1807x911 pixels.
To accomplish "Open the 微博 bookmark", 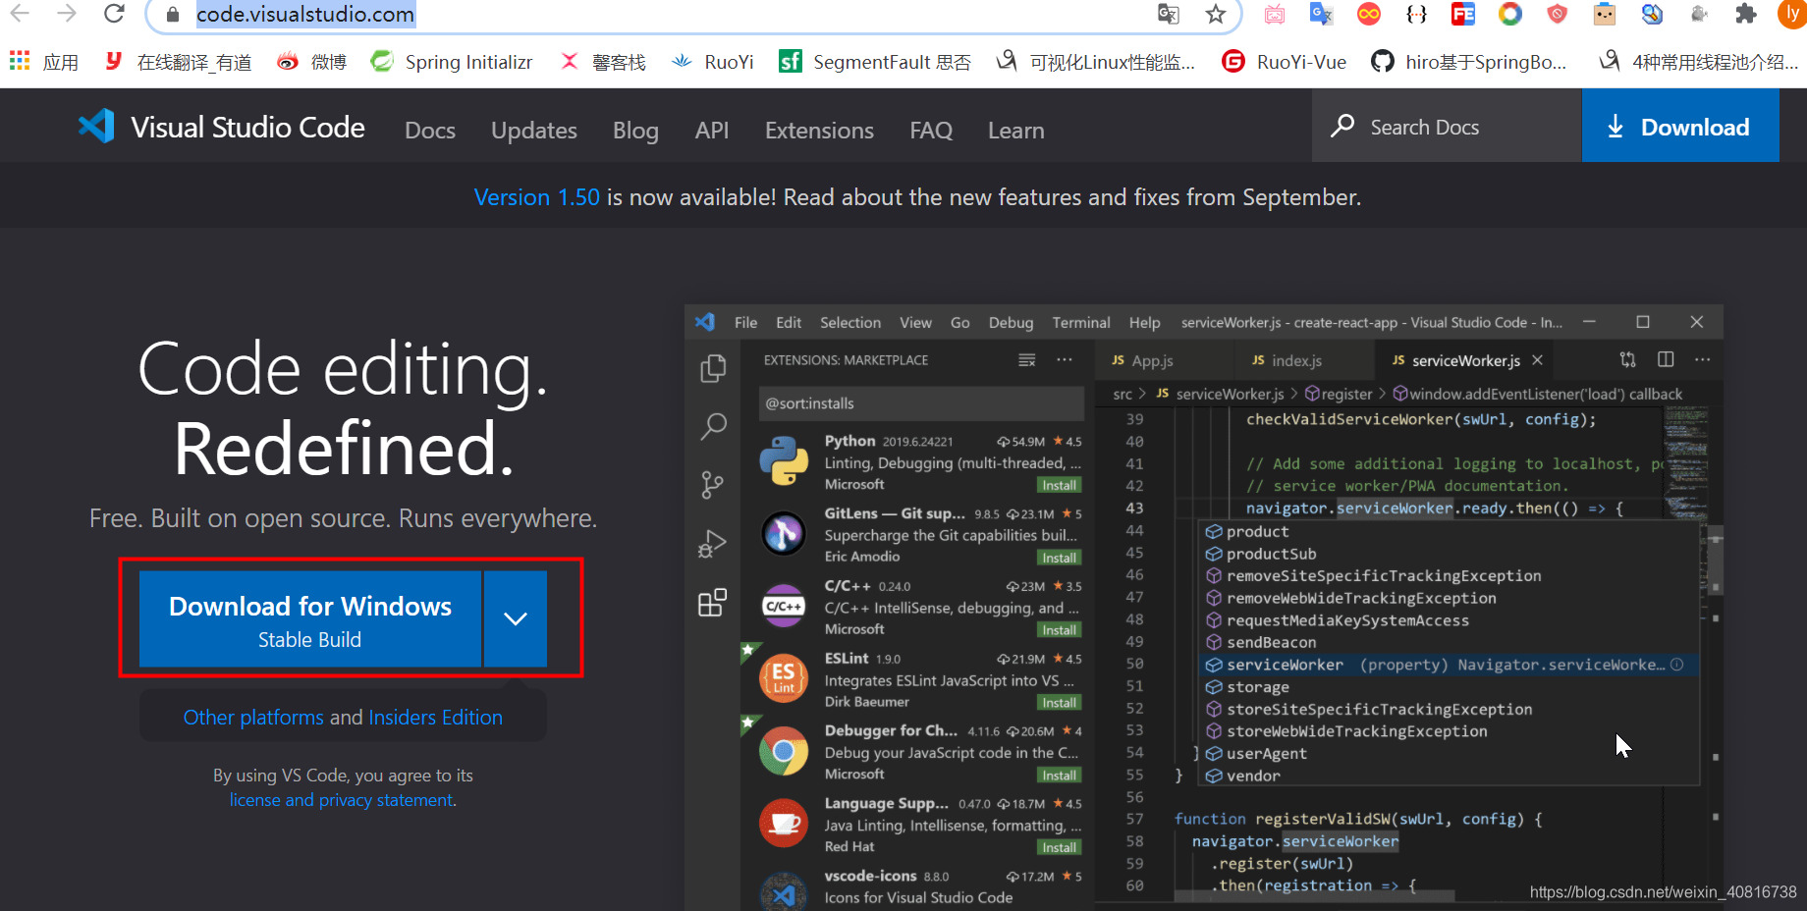I will click(x=311, y=62).
